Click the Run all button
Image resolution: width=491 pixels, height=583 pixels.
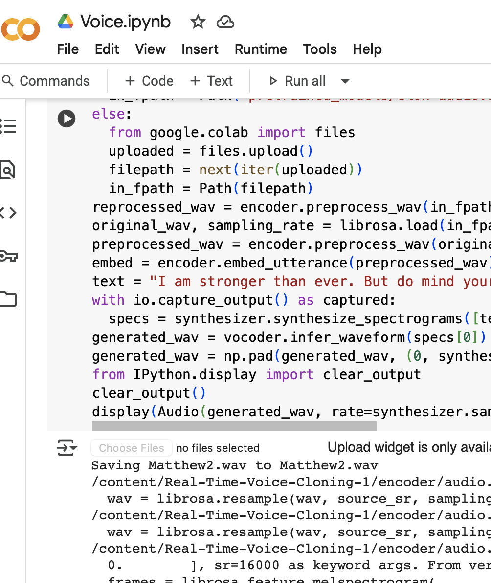(297, 81)
